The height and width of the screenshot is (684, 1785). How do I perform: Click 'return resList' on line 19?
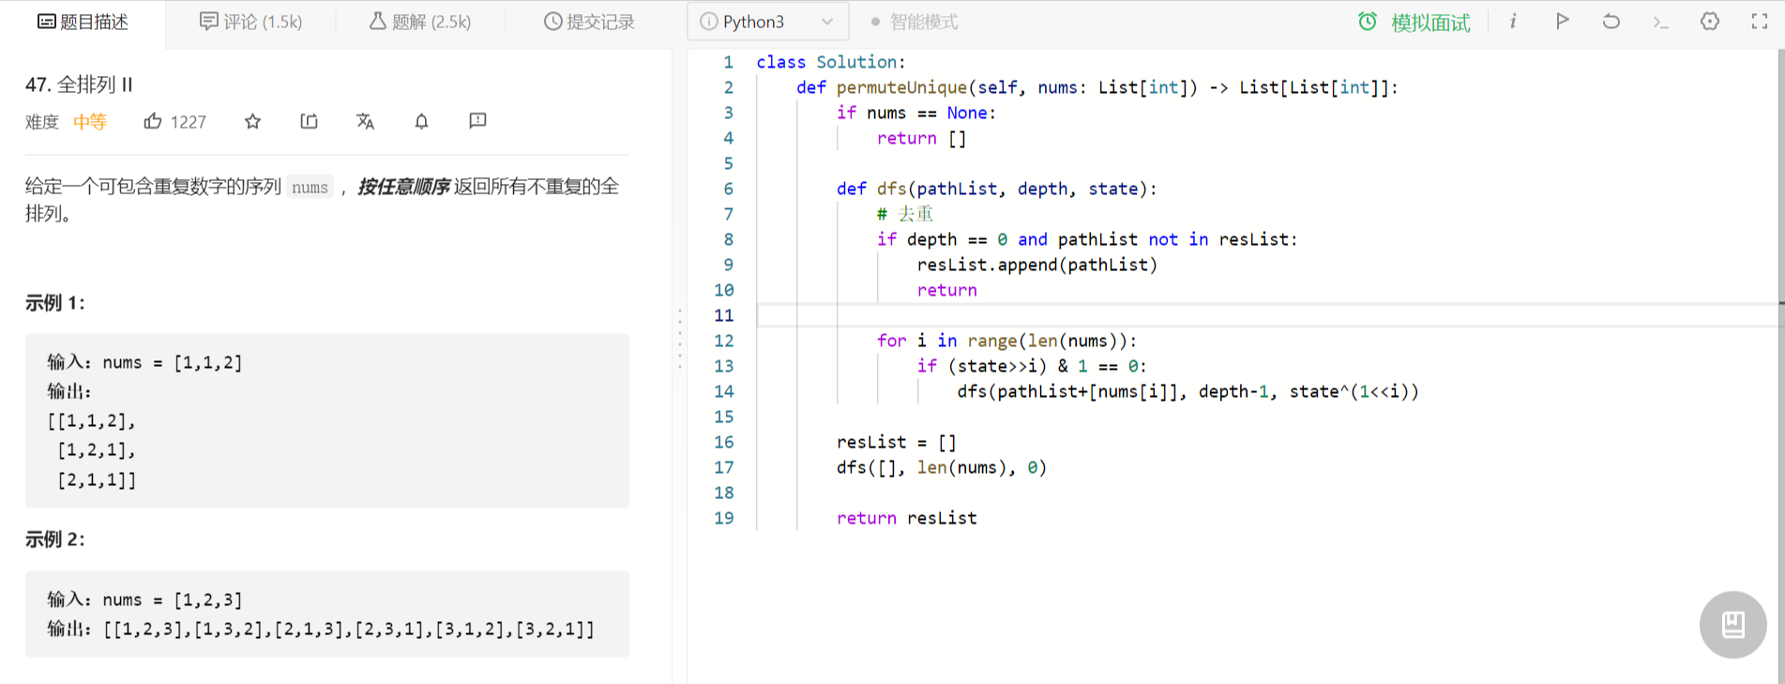coord(906,518)
